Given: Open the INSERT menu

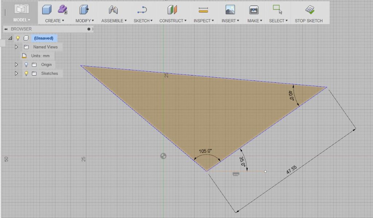Looking at the screenshot, I should pos(230,21).
